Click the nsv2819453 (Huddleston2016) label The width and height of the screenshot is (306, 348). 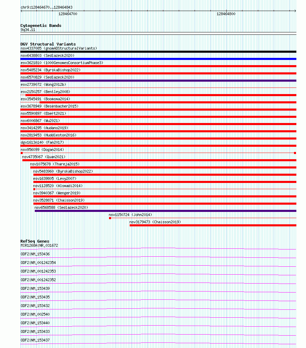pos(48,135)
